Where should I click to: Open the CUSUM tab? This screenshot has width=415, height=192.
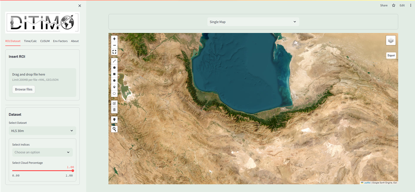[x=45, y=41]
